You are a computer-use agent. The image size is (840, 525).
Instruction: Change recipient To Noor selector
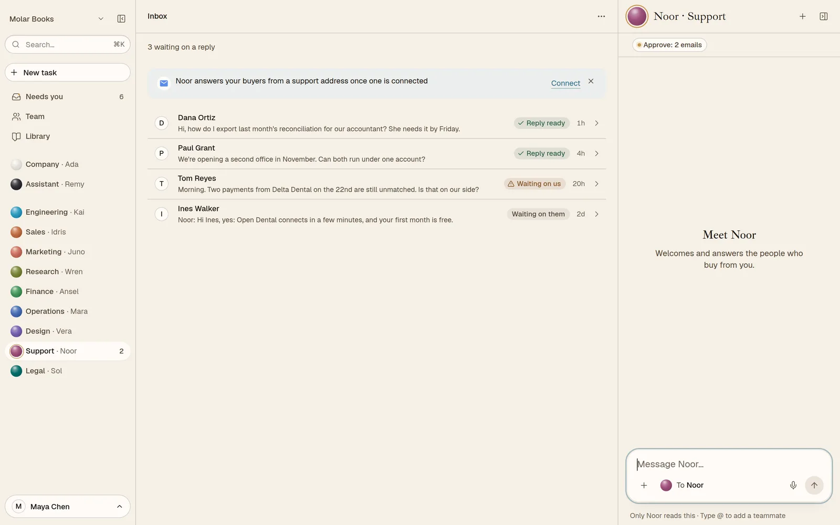[x=682, y=486]
